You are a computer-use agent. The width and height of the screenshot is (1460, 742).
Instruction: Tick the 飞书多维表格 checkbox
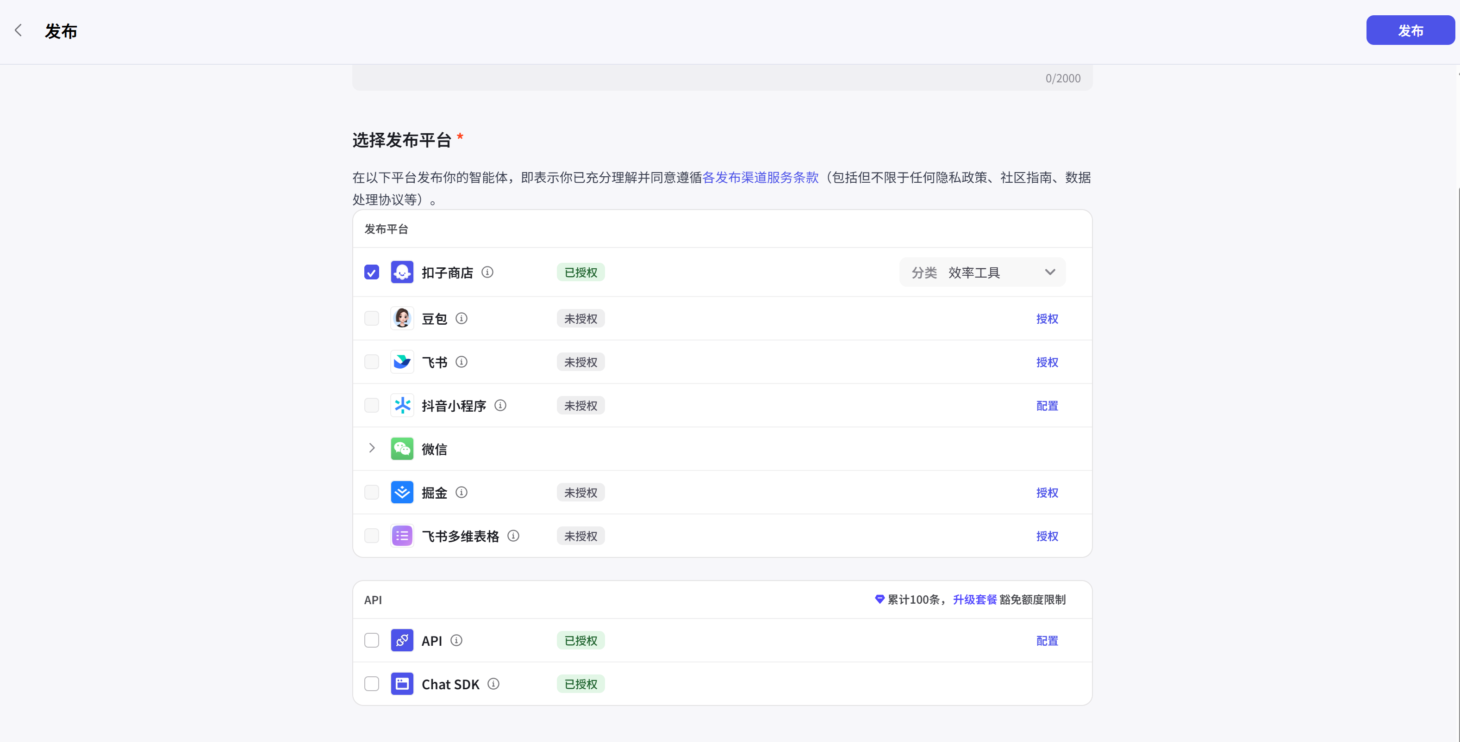(372, 536)
